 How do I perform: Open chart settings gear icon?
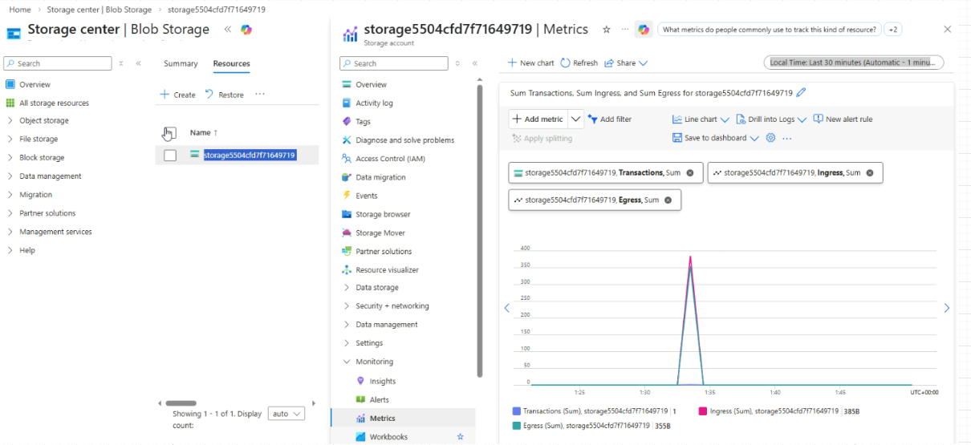pos(770,138)
